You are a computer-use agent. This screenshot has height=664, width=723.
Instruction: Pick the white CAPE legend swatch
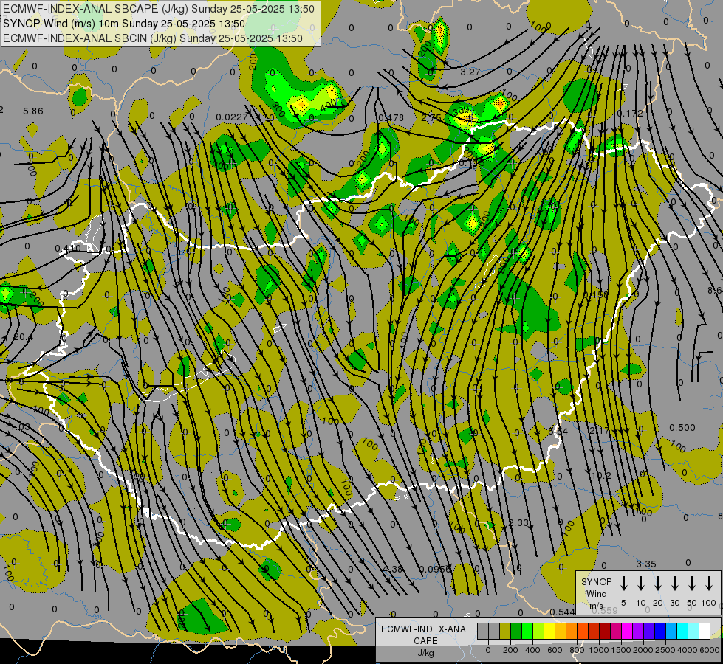coord(705,632)
